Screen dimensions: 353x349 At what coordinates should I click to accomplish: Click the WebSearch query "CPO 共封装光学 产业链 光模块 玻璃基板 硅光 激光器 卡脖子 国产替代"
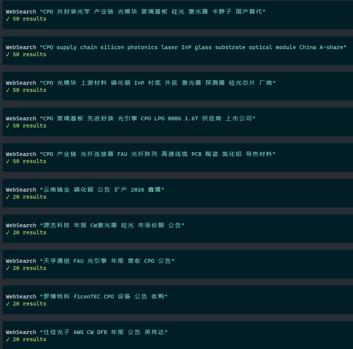(153, 12)
